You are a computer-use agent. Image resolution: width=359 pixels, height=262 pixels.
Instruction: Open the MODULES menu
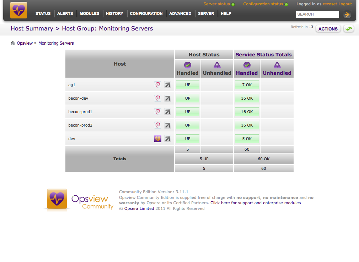pyautogui.click(x=90, y=13)
